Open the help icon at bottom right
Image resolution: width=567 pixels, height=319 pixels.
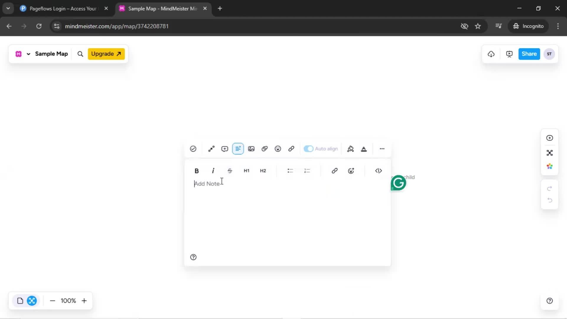[550, 301]
